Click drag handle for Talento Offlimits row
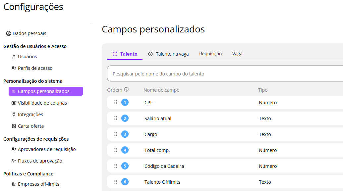Screen dimensions: 343x191 pyautogui.click(x=116, y=182)
